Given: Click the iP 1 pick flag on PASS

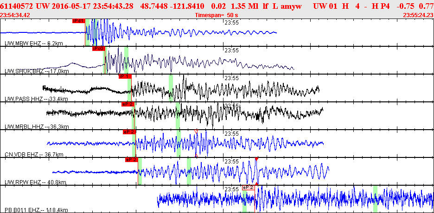Looking at the screenshot, I should [x=125, y=76].
